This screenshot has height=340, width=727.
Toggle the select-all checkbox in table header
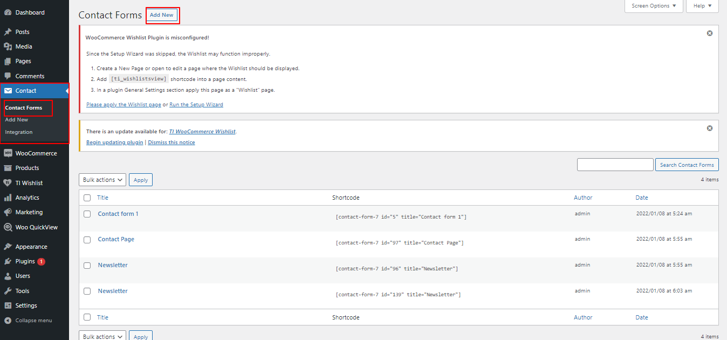tap(87, 198)
